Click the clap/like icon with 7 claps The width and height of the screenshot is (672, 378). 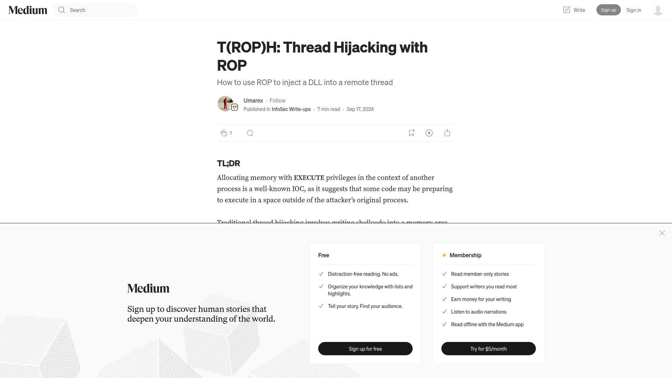coord(224,133)
